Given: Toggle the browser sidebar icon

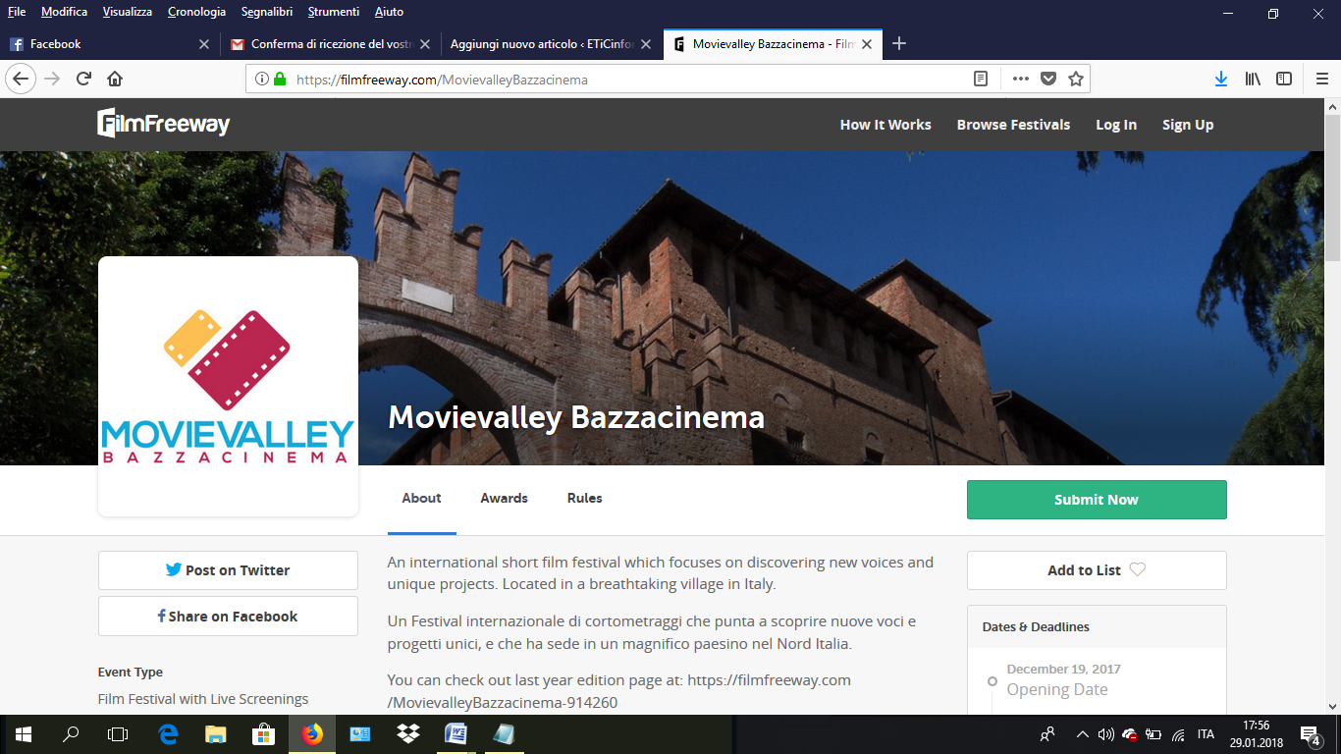Looking at the screenshot, I should point(1284,80).
